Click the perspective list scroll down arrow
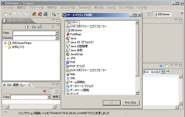Screen dimensions: 185x117 pos(137,93)
